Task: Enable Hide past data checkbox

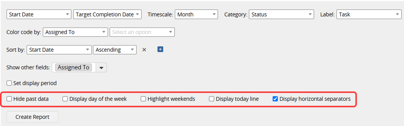Action: [x=9, y=99]
